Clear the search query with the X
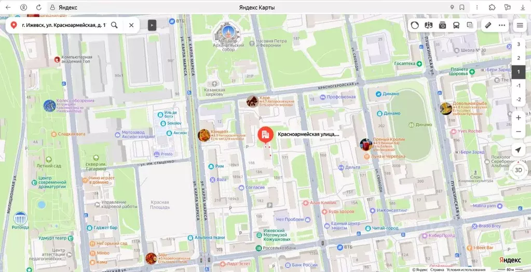Viewport: 531px width, 272px height. [x=131, y=25]
